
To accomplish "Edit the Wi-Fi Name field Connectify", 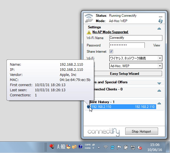I will [136, 38].
